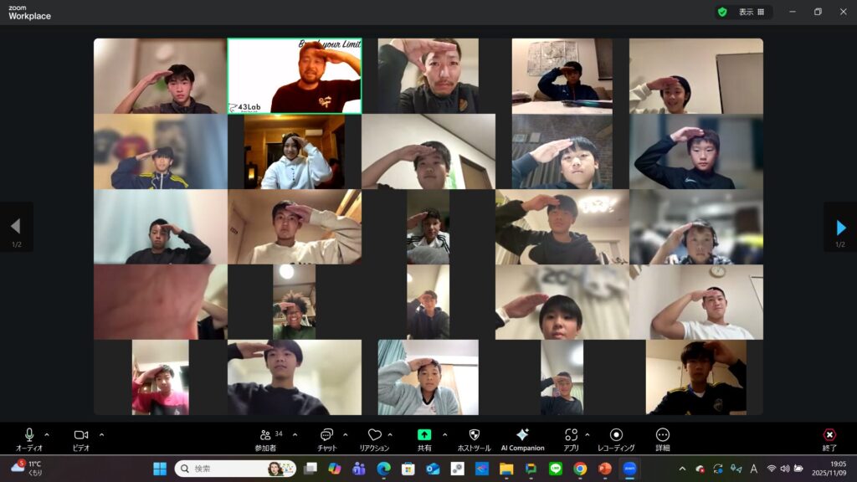Select the 43Lab speaker video tile
This screenshot has height=482, width=857.
(x=295, y=76)
